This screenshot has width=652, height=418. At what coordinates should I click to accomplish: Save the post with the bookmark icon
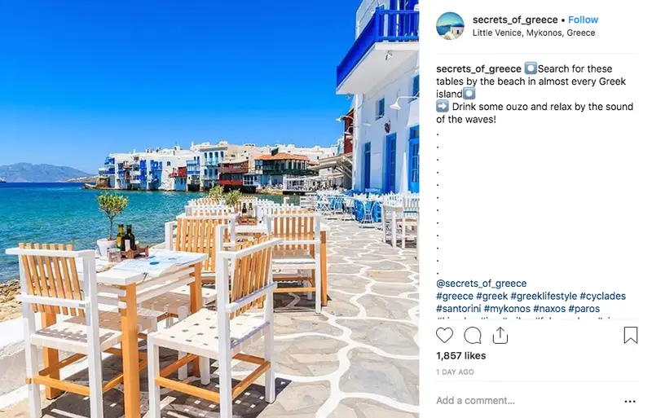coord(630,335)
